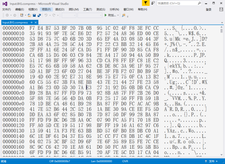The image size is (225, 164).
Task: Click the offset address 00000100
Action: click(x=13, y=115)
